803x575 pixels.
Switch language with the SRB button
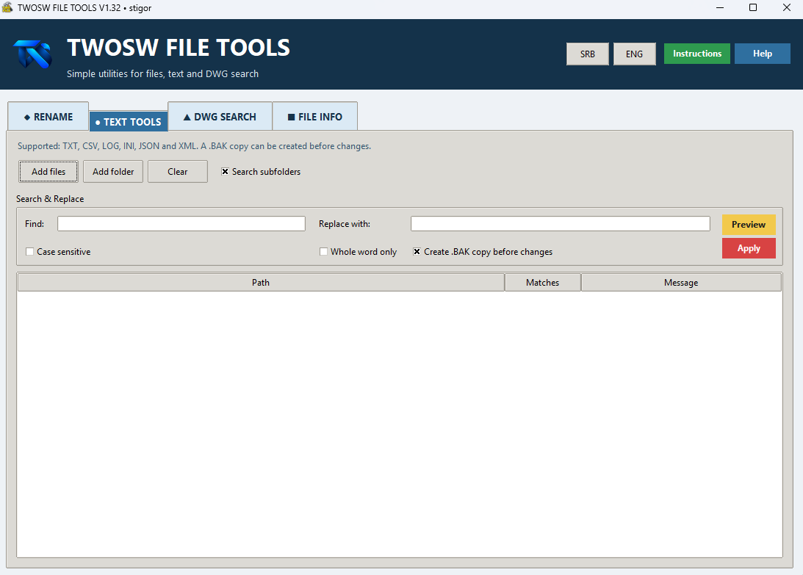pyautogui.click(x=588, y=54)
